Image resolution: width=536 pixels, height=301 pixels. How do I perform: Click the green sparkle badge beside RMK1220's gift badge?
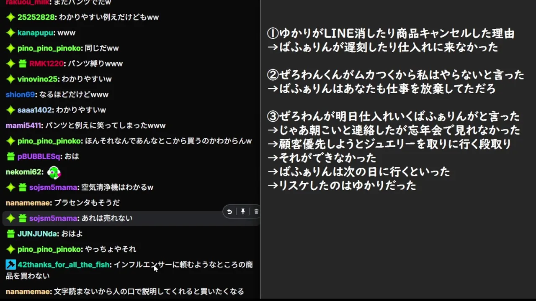click(10, 64)
